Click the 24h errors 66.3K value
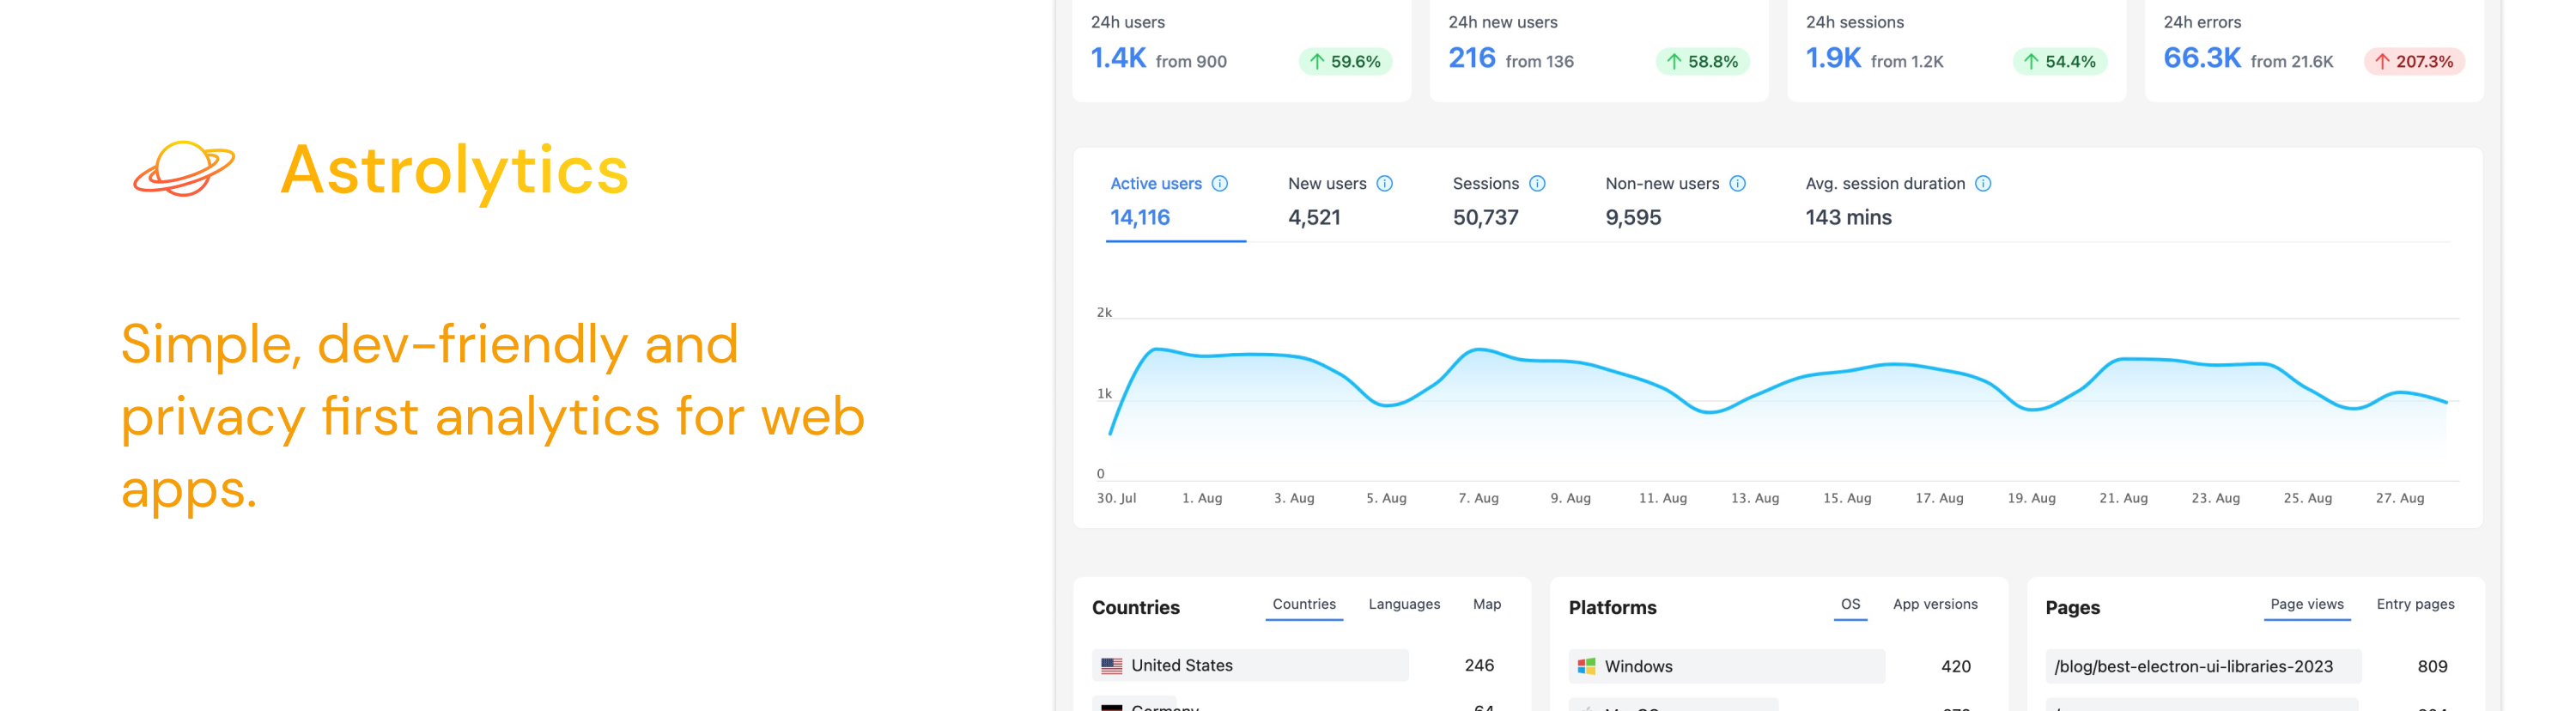 2202,58
